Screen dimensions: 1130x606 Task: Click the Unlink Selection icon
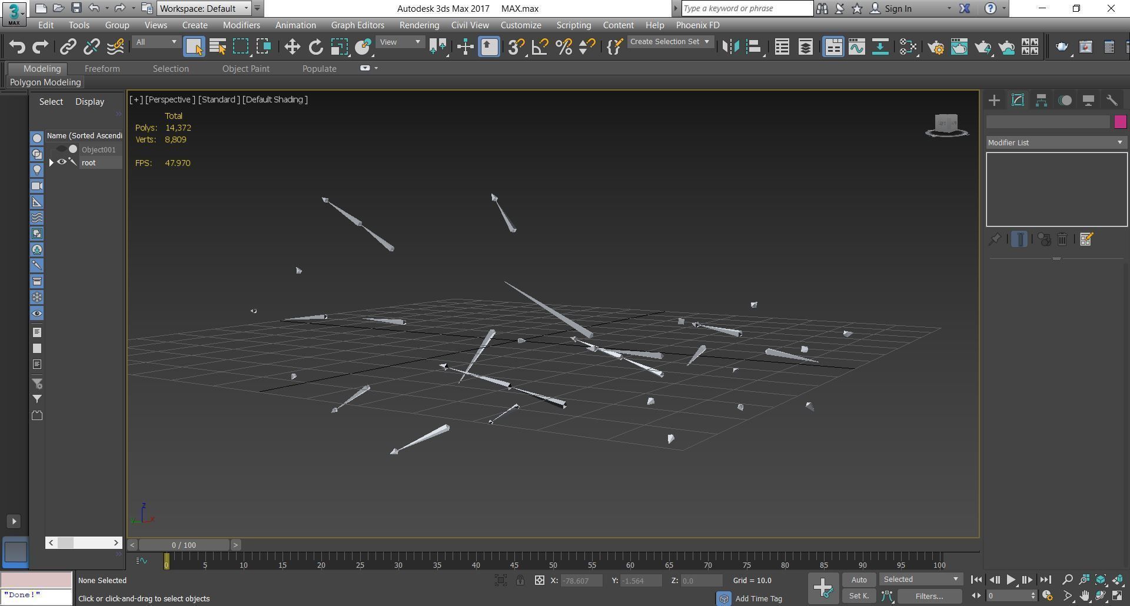92,46
